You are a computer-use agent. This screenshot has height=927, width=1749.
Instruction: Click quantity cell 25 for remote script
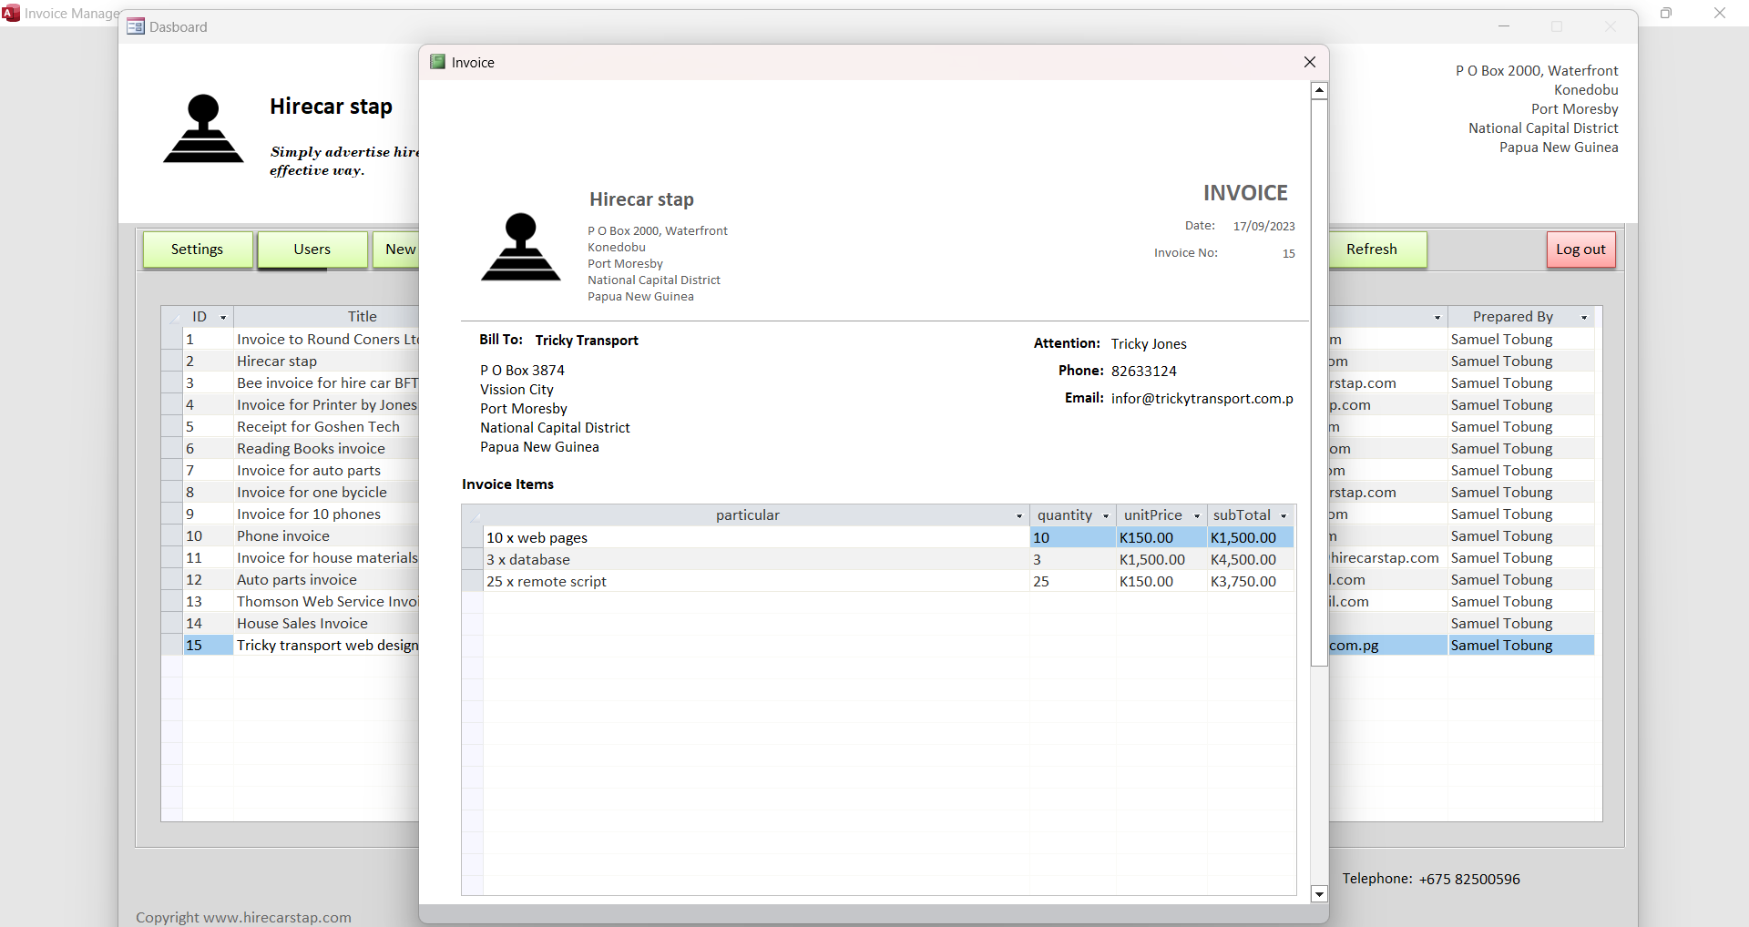point(1073,581)
